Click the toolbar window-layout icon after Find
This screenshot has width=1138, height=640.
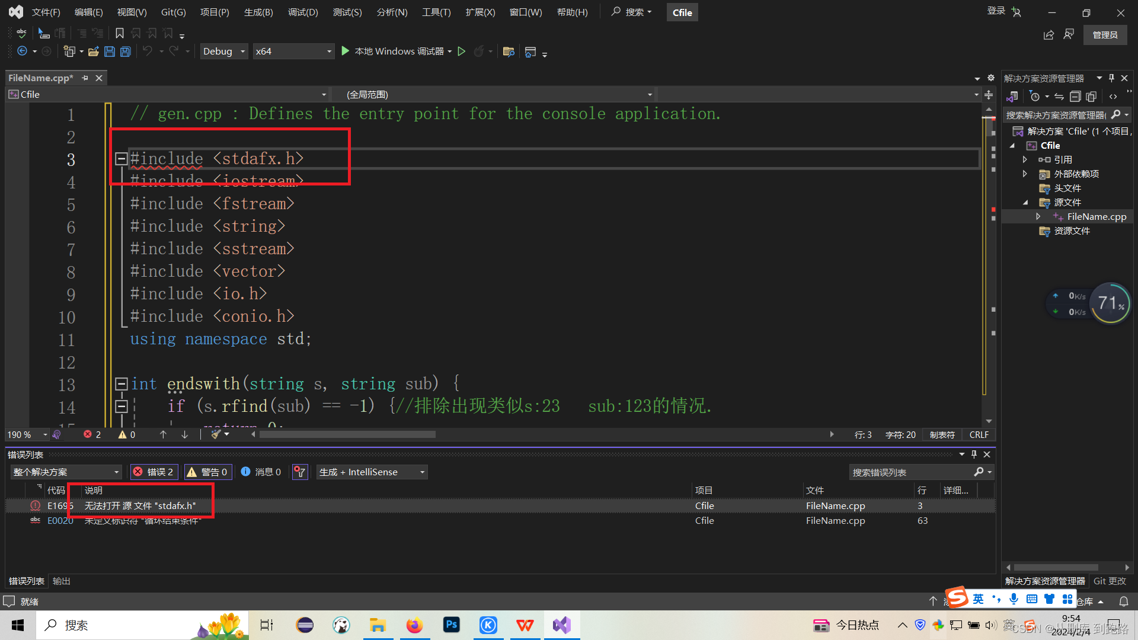[530, 52]
